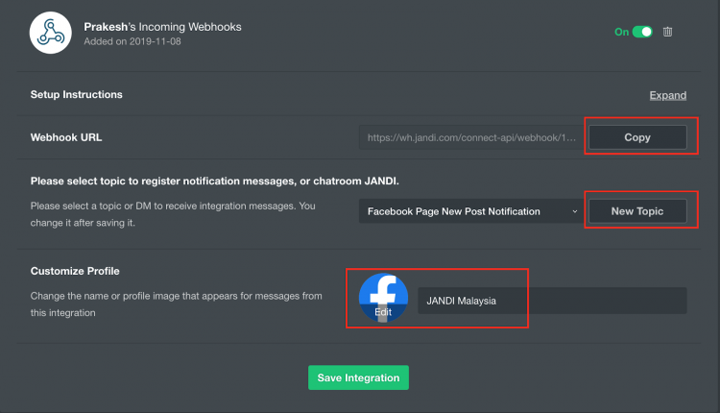Click the topic selector chevron arrow
Viewport: 720px width, 413px height.
point(574,212)
